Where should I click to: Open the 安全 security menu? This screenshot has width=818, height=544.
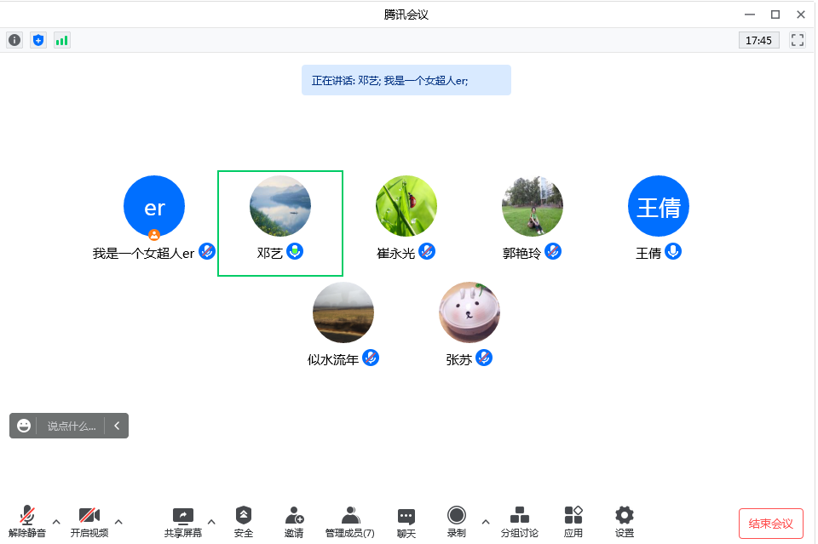tap(244, 522)
